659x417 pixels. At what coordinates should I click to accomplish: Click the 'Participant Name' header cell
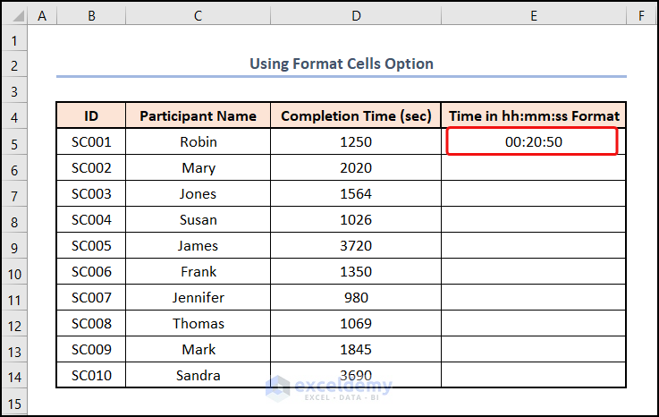tap(198, 116)
